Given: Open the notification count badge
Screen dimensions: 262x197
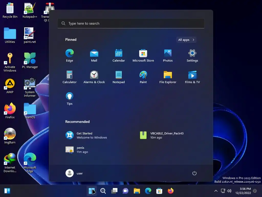Looking at the screenshot, I should pyautogui.click(x=255, y=191).
